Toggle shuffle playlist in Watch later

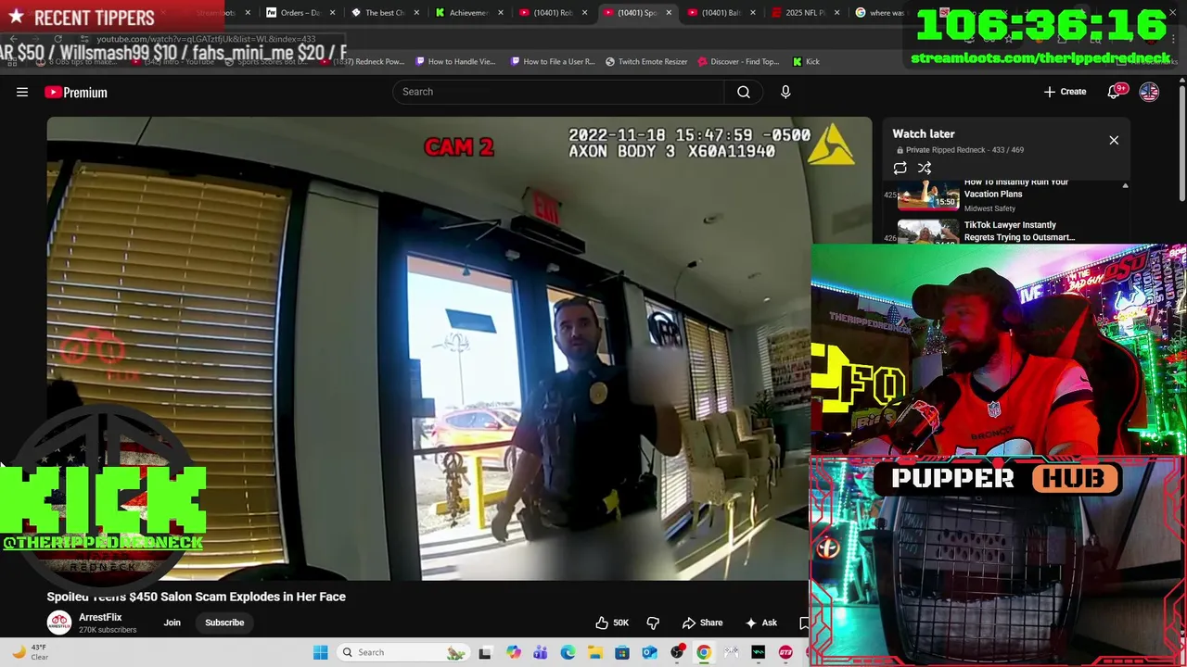click(x=925, y=168)
